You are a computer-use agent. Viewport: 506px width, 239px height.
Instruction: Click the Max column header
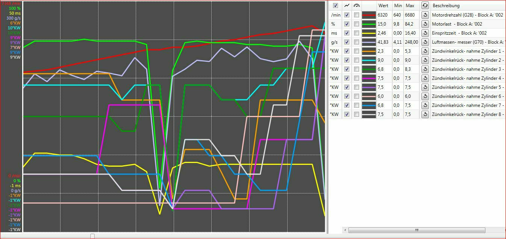coord(410,6)
